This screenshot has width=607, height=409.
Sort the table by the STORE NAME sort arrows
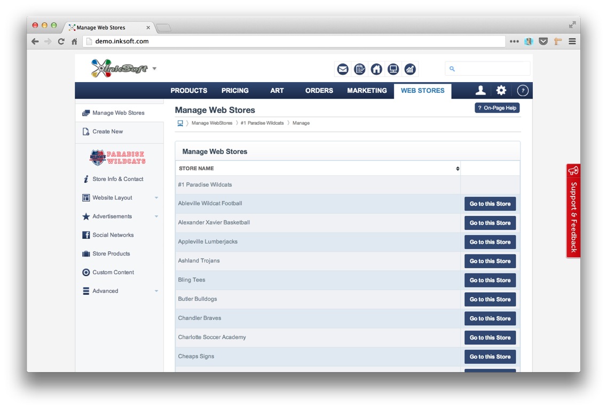click(x=458, y=169)
